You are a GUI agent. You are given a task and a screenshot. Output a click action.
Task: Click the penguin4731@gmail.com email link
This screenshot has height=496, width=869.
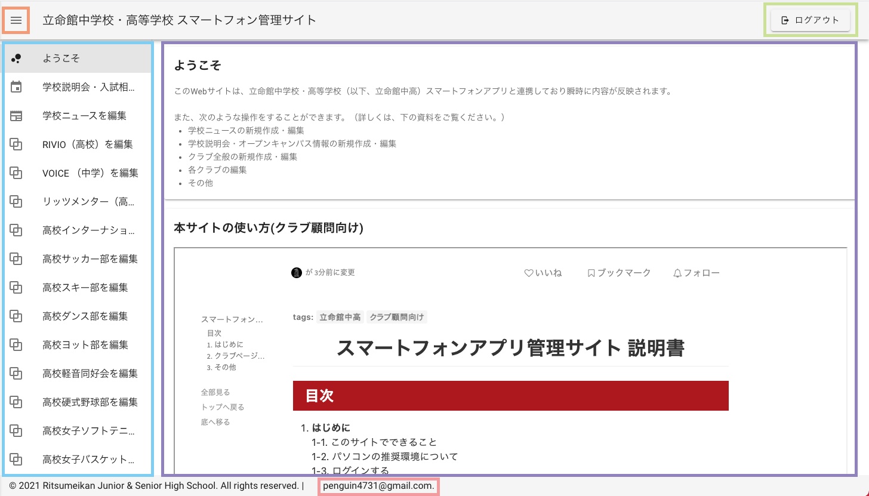coord(378,486)
